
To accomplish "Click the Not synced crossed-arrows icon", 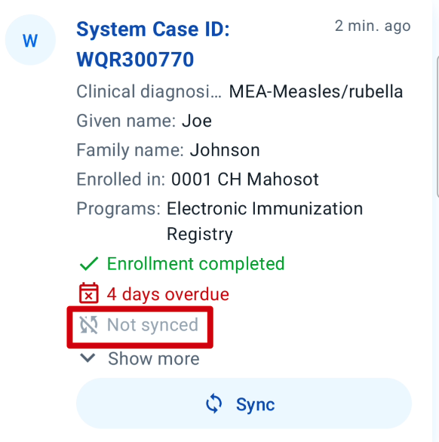I will (x=89, y=325).
